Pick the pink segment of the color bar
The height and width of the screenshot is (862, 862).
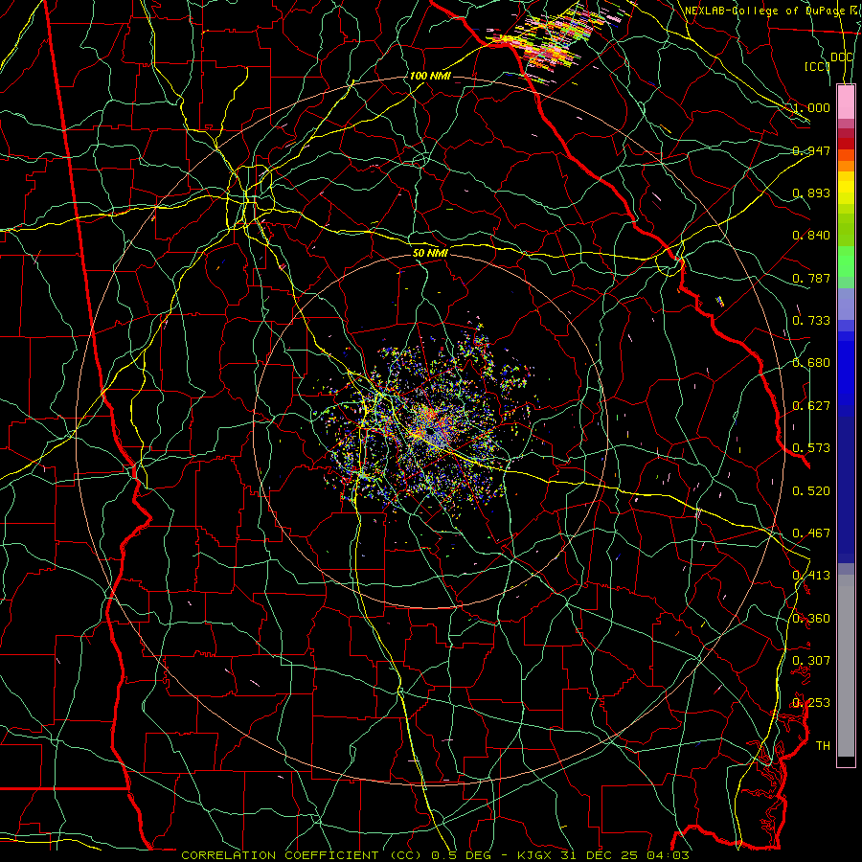(x=846, y=102)
